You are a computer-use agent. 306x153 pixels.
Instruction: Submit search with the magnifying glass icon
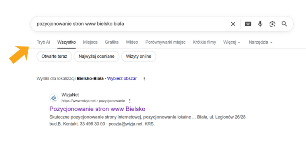(284, 24)
